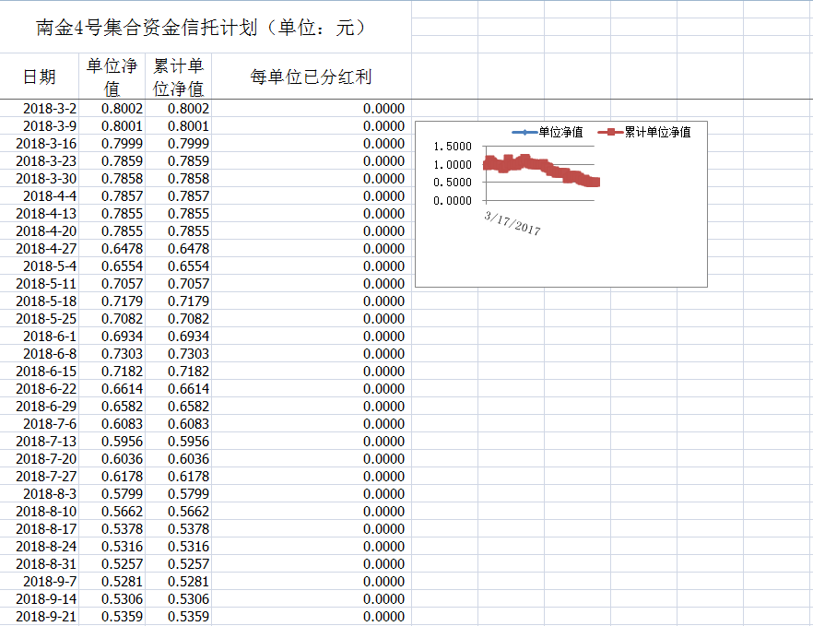Screen dimensions: 813x626
Task: Click cumulative net value 0.7179
Action: coord(179,301)
